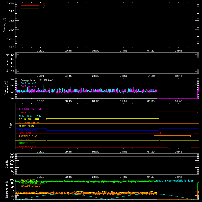Click the 4.4 roll period tick label

pos(12,55)
